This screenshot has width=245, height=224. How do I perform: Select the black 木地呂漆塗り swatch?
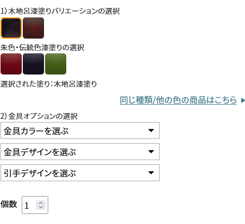coord(11,28)
